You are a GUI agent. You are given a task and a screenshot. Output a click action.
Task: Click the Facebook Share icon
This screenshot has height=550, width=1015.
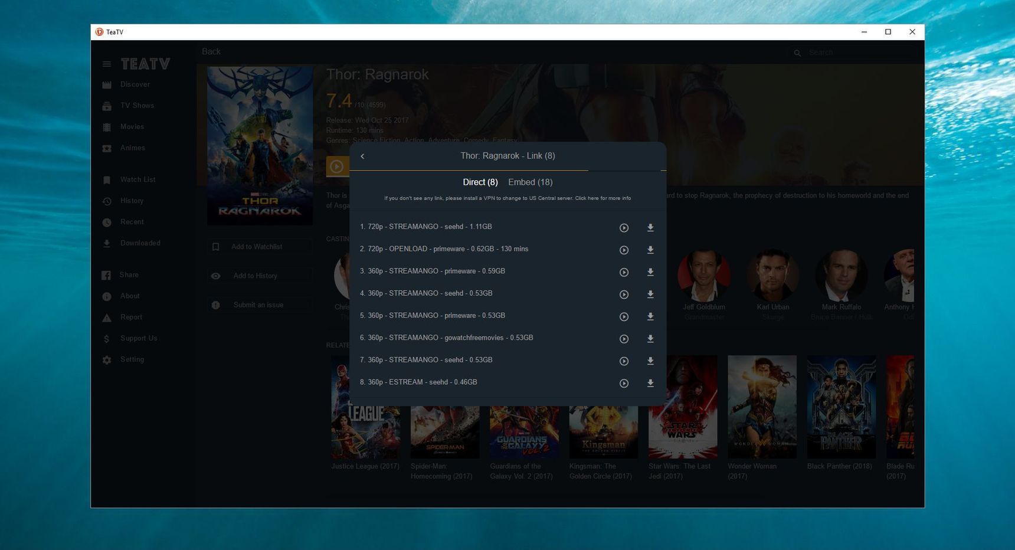106,276
